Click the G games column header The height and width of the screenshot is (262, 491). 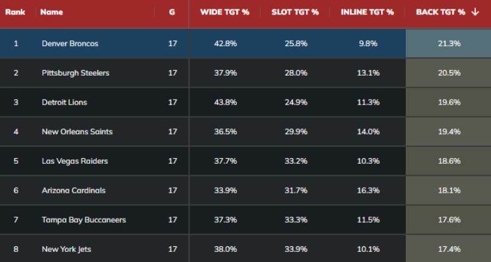click(x=172, y=12)
